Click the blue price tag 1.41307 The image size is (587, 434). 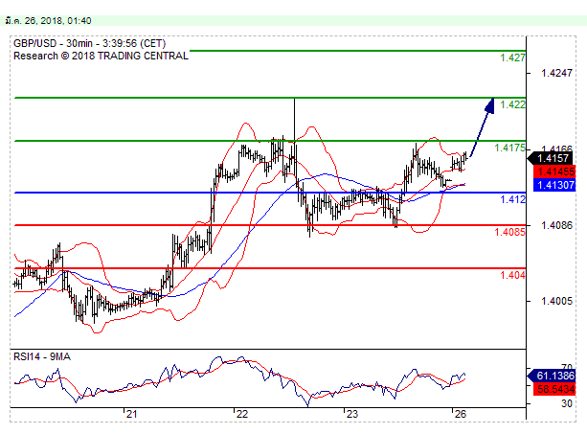(x=554, y=185)
